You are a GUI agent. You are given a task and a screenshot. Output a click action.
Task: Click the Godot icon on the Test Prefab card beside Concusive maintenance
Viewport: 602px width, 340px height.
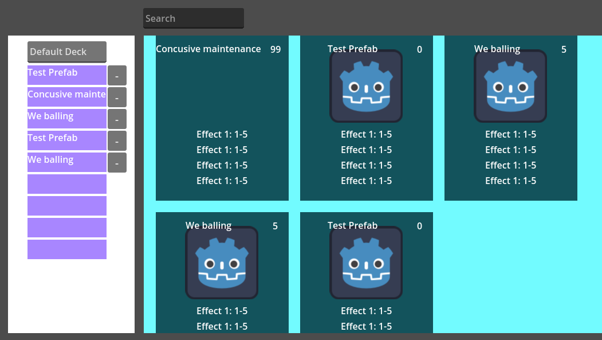(x=366, y=86)
